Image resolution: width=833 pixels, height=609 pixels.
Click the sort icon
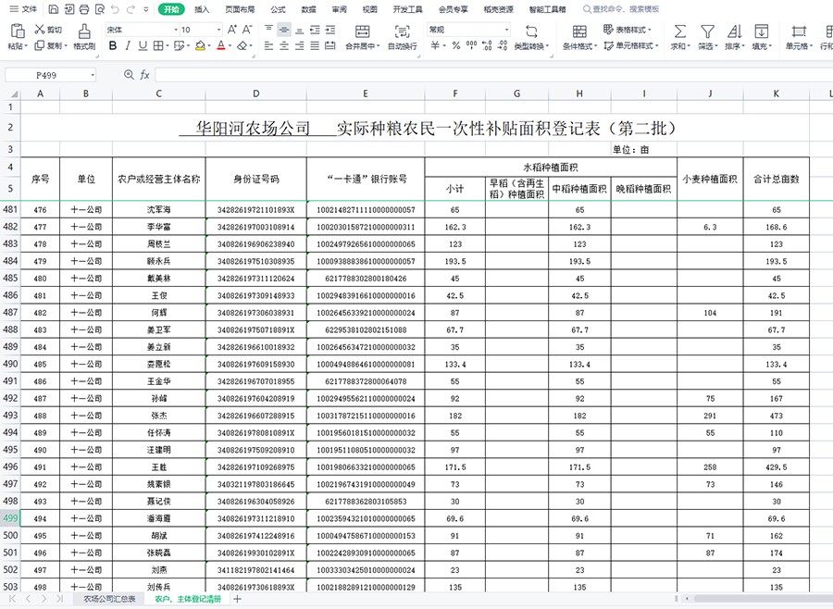pos(734,31)
